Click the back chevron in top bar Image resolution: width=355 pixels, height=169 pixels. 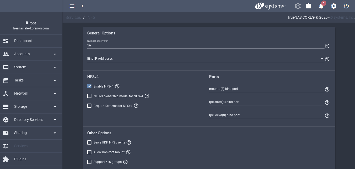(83, 6)
